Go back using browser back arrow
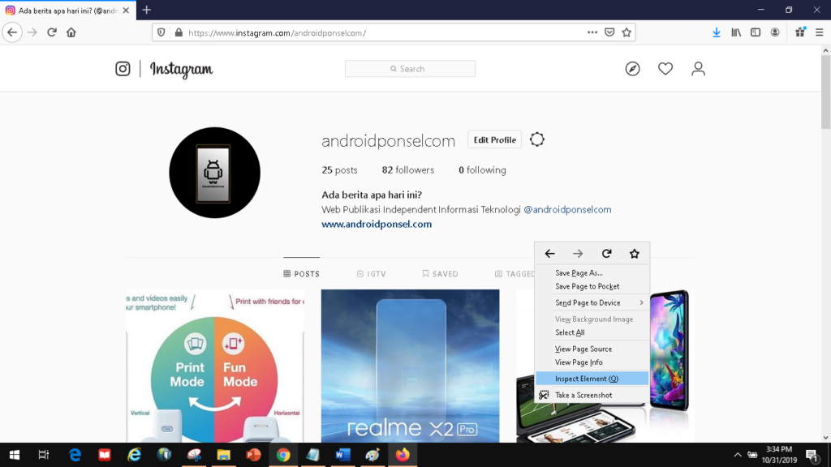Screen dimensions: 831x467 coord(12,32)
